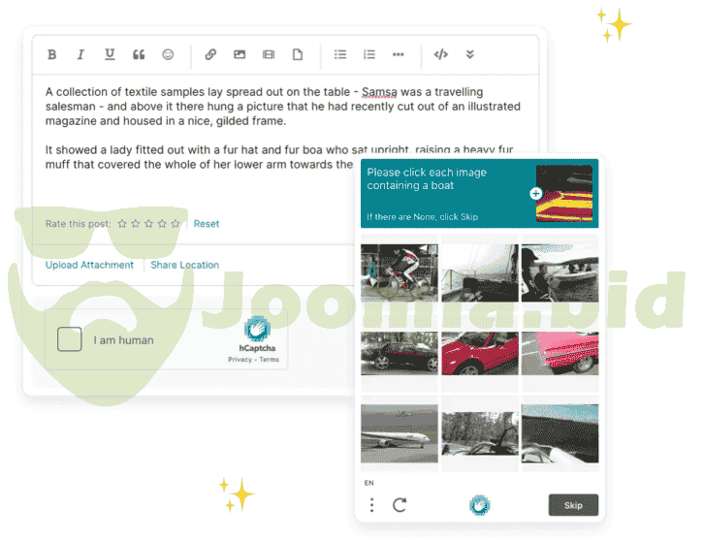Open the emoji smiley picker

tap(168, 54)
